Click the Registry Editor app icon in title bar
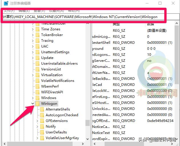The height and width of the screenshot is (146, 180). (6, 3)
